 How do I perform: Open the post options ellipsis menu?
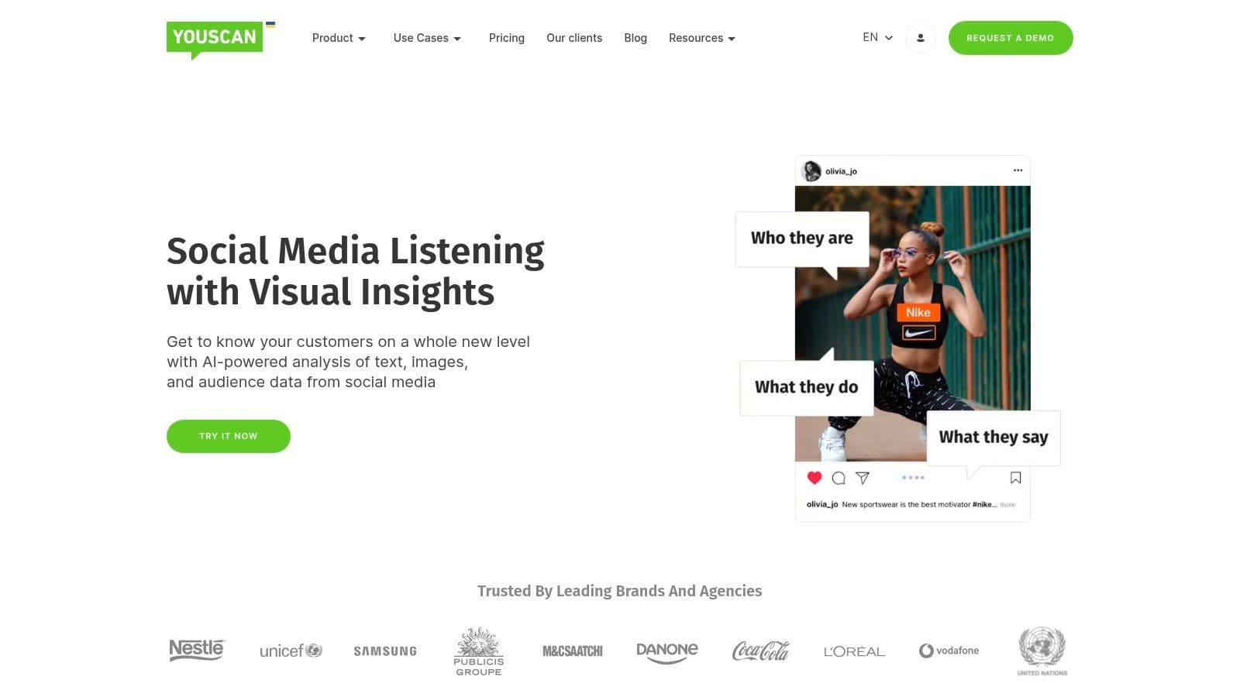click(x=1018, y=170)
